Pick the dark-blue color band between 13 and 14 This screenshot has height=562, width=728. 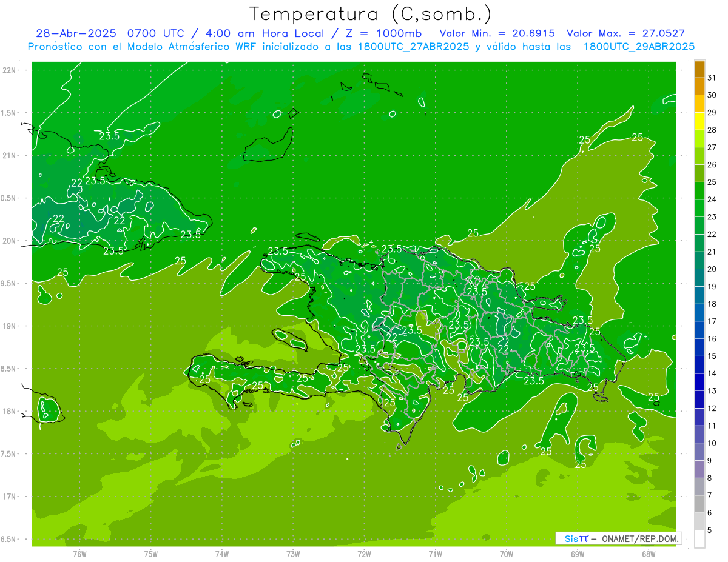pyautogui.click(x=699, y=383)
